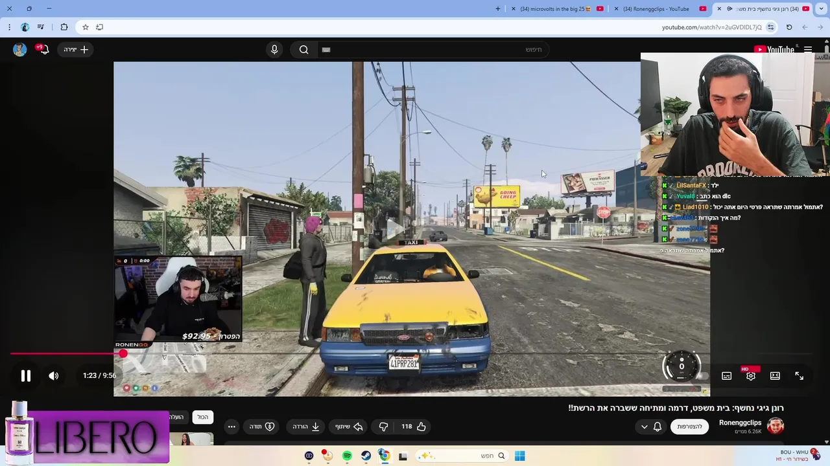This screenshot has height=466, width=830.
Task: Switch to theater mode player icon
Action: (775, 376)
